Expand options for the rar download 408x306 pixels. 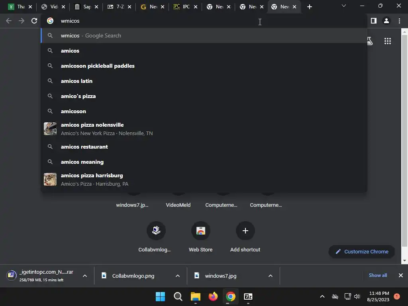pos(85,276)
